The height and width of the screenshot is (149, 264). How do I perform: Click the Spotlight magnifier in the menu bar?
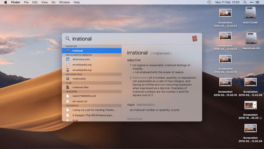[245, 2]
